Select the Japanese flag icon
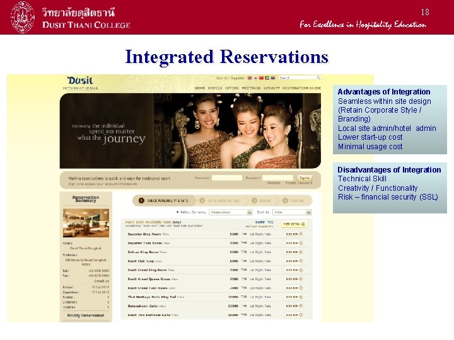The image size is (454, 340). [x=255, y=78]
